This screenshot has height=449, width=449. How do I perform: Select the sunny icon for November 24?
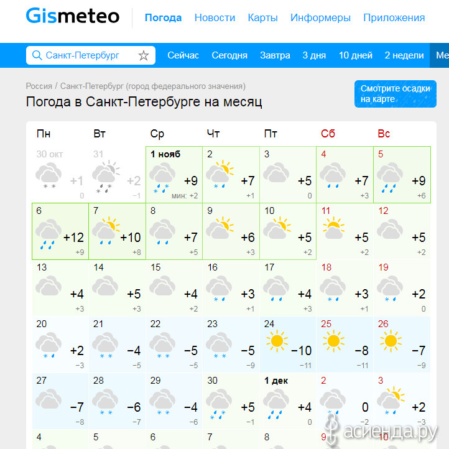pyautogui.click(x=277, y=341)
